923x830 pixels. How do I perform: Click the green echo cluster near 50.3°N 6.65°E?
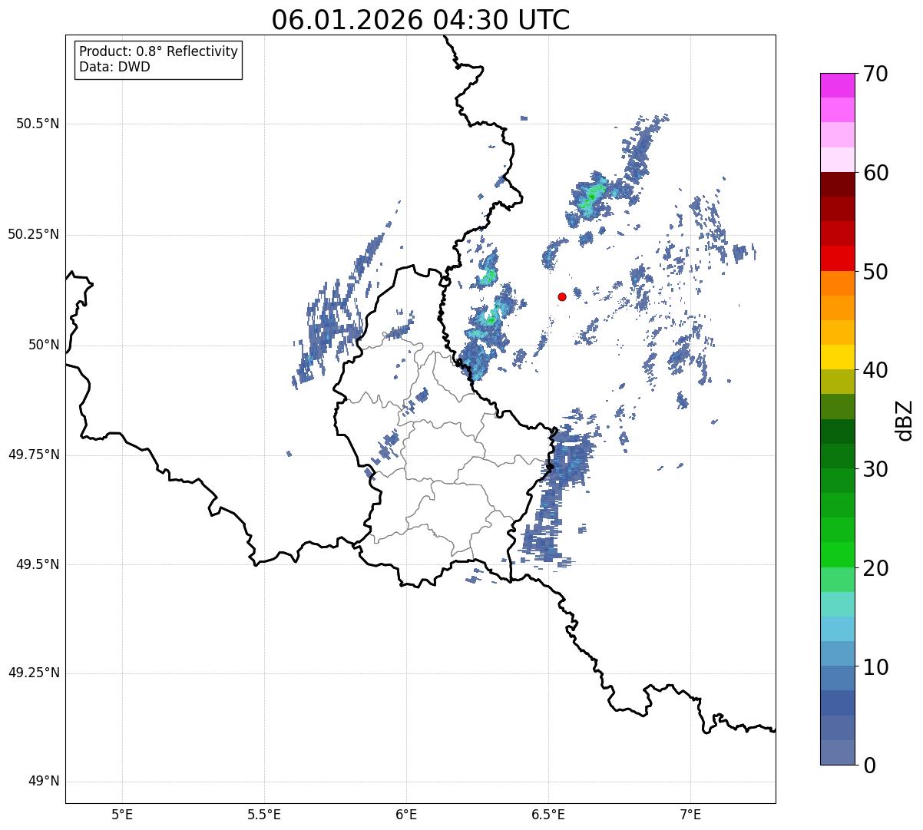(591, 198)
